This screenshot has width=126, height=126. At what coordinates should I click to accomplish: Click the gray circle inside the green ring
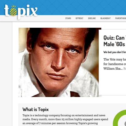coord(125,124)
